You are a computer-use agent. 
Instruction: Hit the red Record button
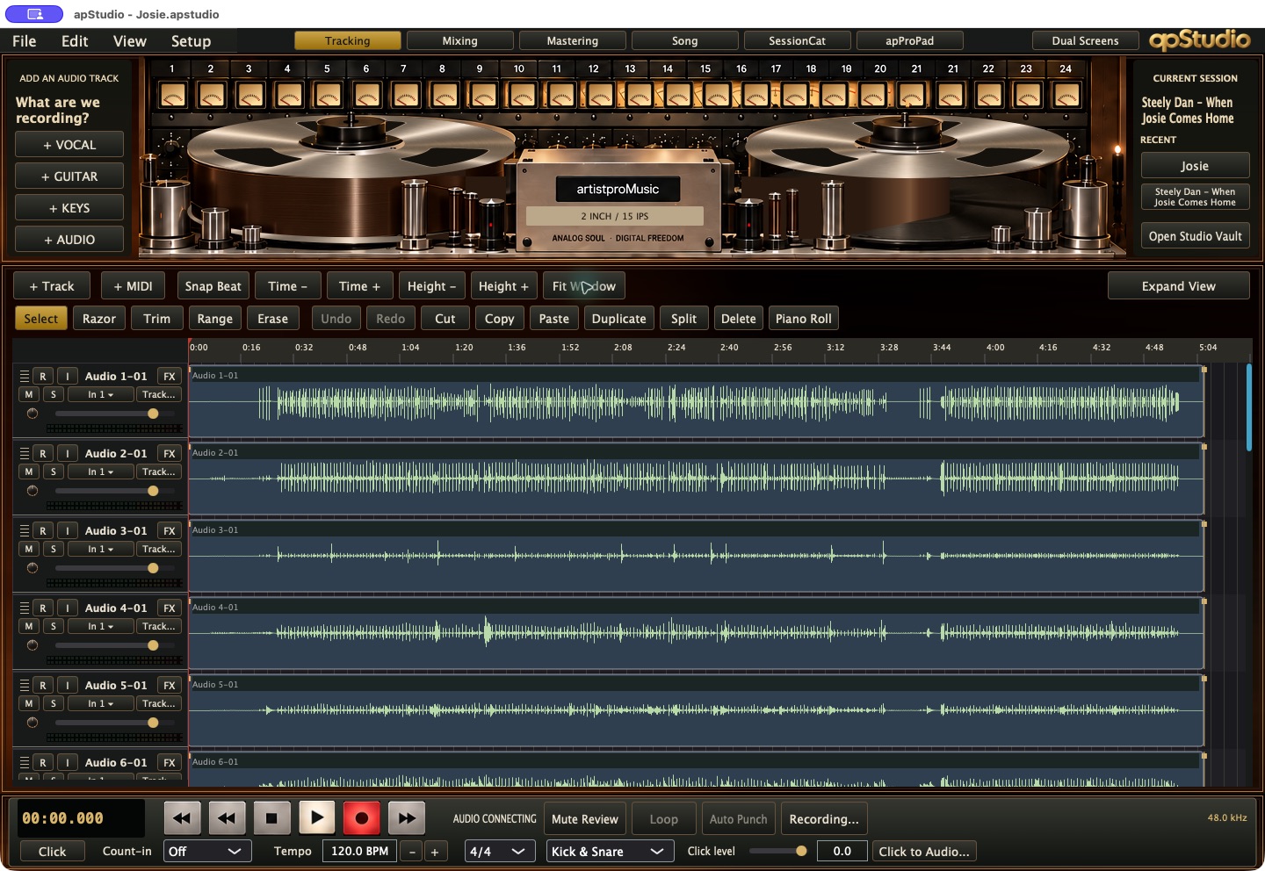361,818
